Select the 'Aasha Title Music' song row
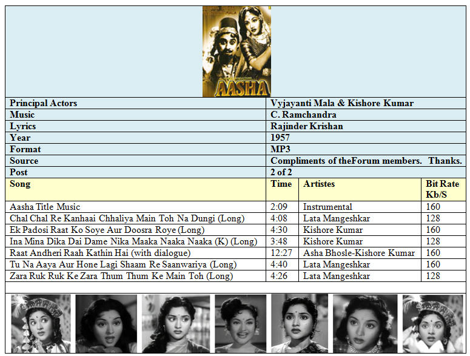Screen dimensions: 470x356 (235, 207)
